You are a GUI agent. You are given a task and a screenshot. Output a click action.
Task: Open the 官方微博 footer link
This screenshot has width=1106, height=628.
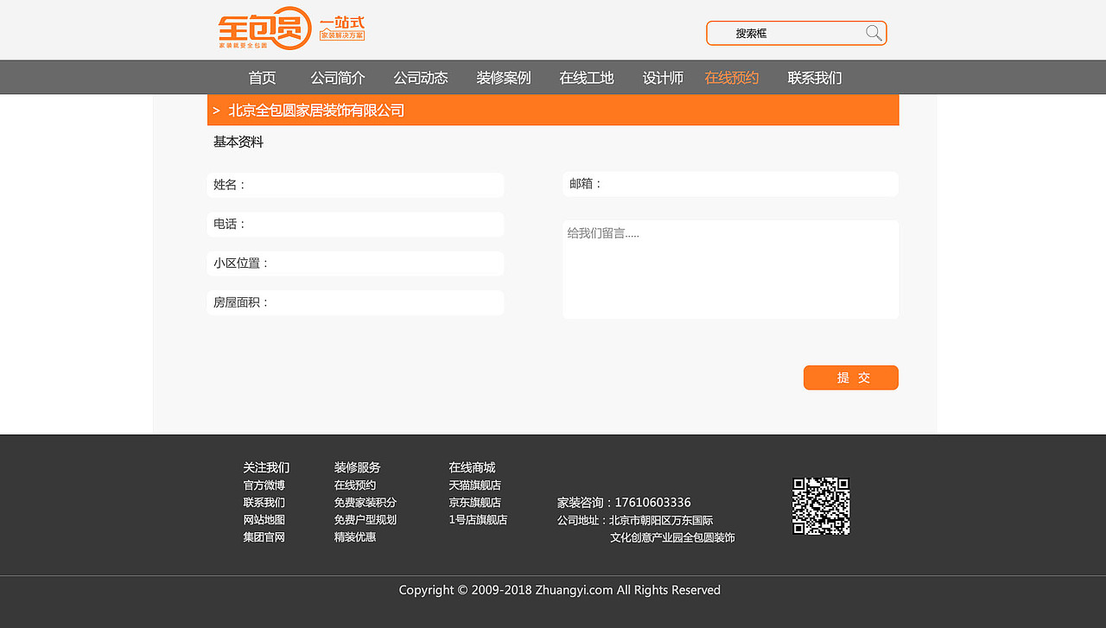pos(264,485)
